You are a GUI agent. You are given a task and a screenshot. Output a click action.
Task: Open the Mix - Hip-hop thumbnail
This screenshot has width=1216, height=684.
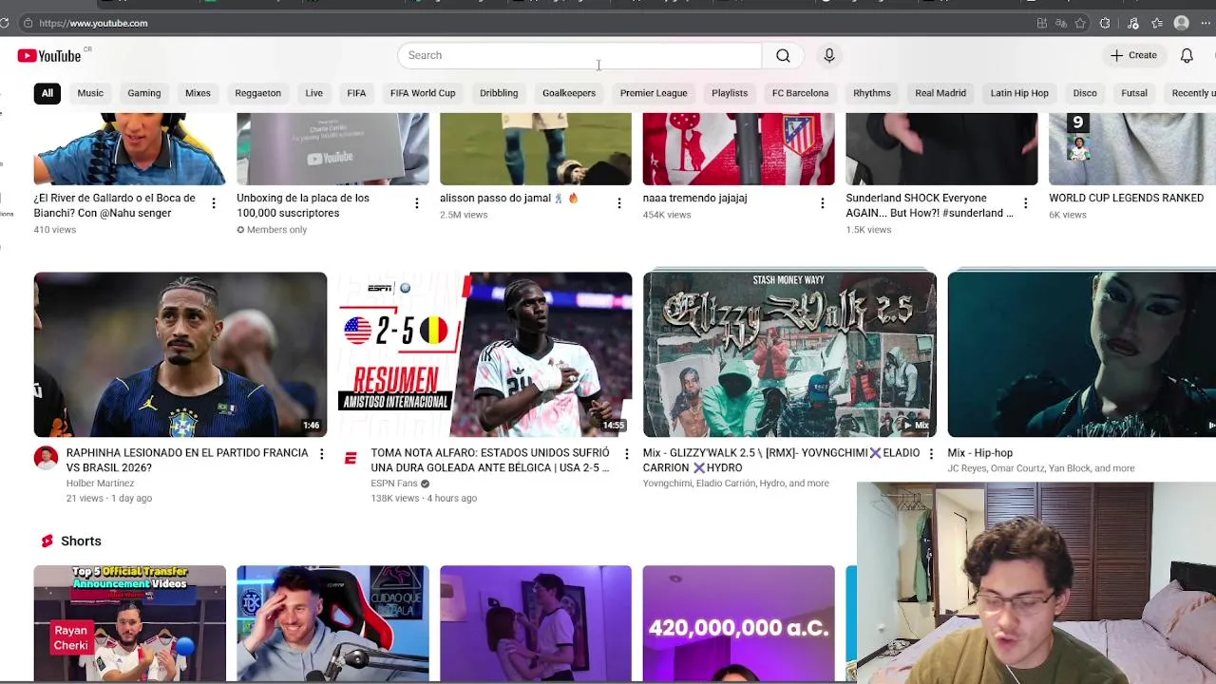[1082, 354]
